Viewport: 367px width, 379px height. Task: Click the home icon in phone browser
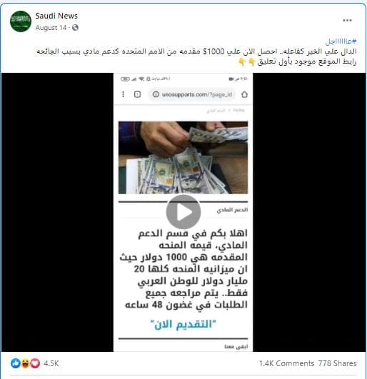click(x=244, y=94)
